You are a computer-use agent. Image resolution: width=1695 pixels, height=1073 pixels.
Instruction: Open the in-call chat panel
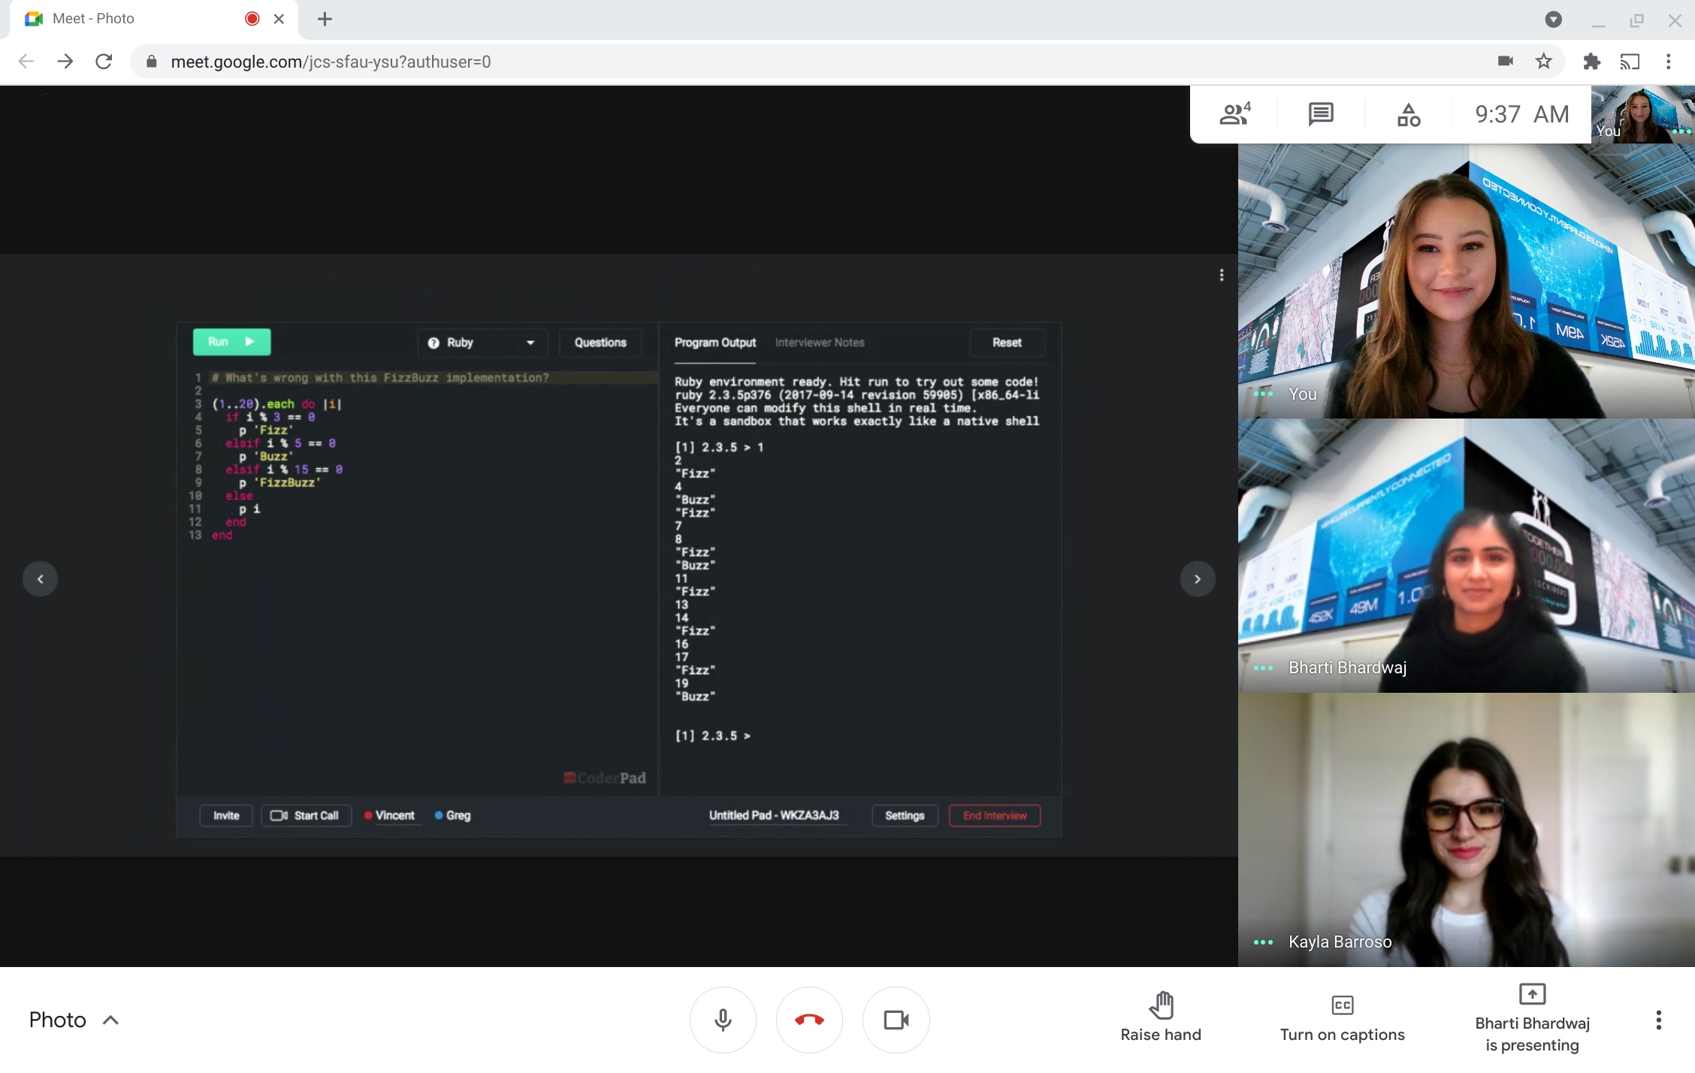click(1320, 114)
